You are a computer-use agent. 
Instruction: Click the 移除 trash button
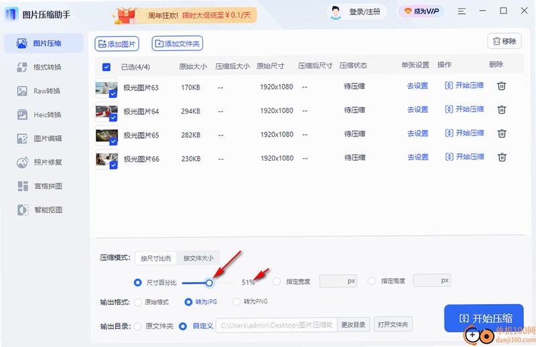click(505, 42)
